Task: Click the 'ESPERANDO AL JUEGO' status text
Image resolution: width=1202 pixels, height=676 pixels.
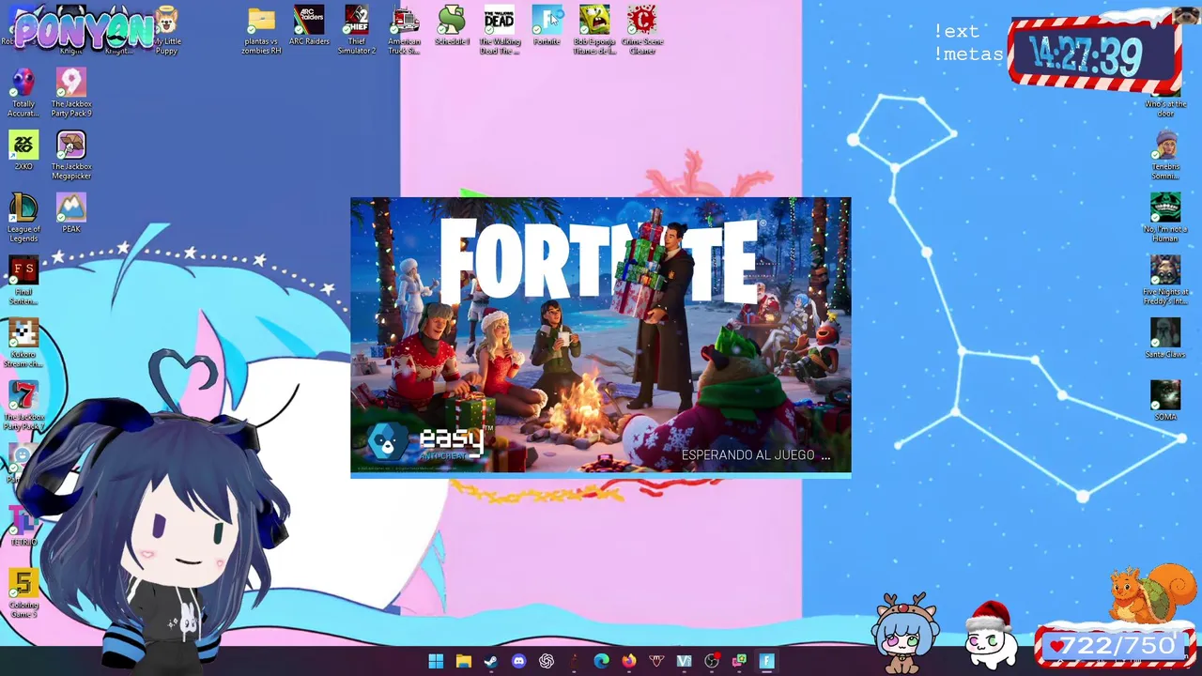Action: click(x=756, y=455)
